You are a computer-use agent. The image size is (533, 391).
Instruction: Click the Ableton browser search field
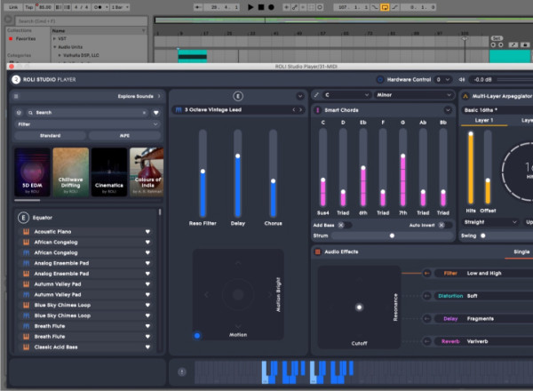pos(82,21)
